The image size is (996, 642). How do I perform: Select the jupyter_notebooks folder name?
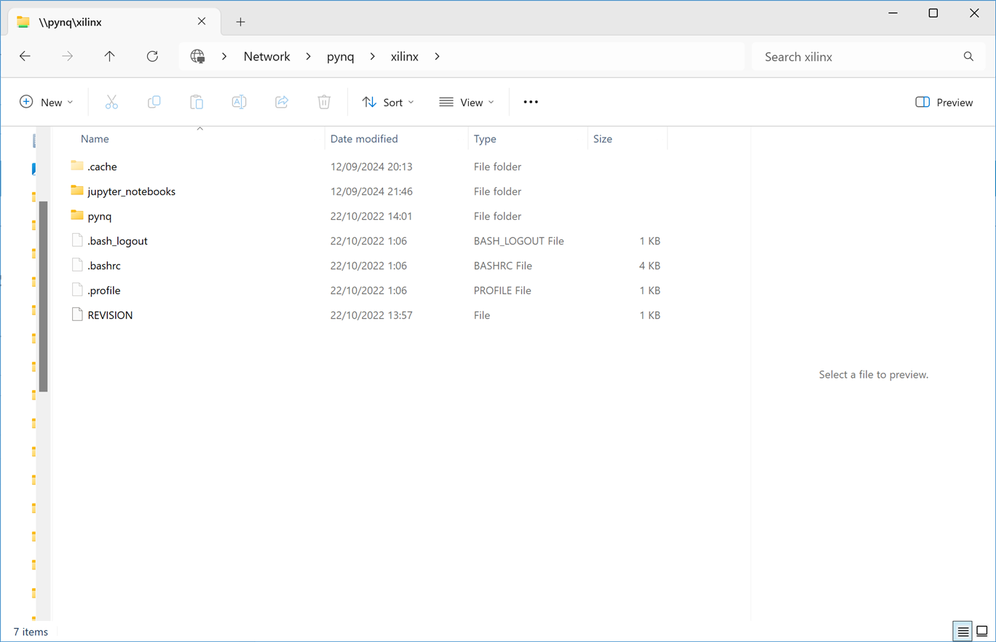pos(131,191)
